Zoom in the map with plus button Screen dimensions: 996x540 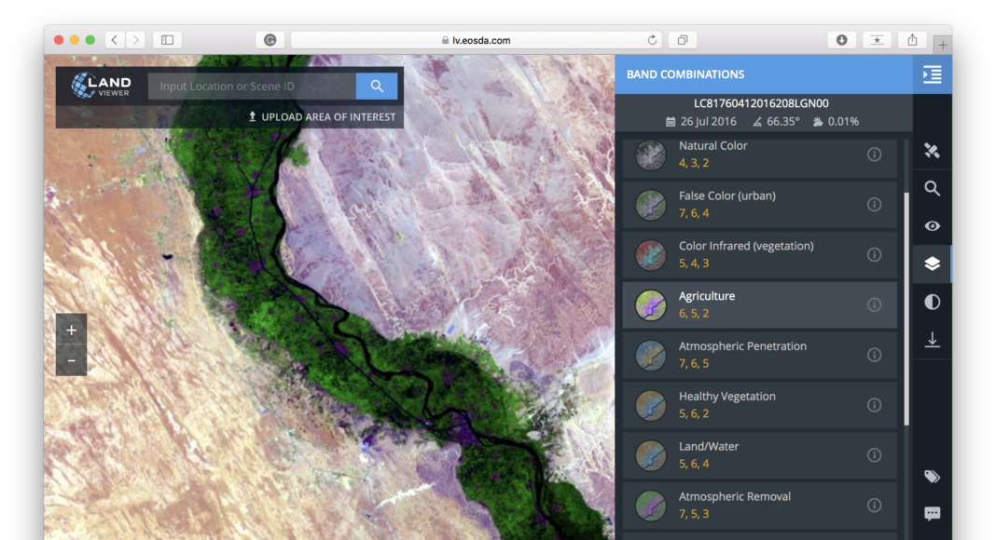(71, 330)
